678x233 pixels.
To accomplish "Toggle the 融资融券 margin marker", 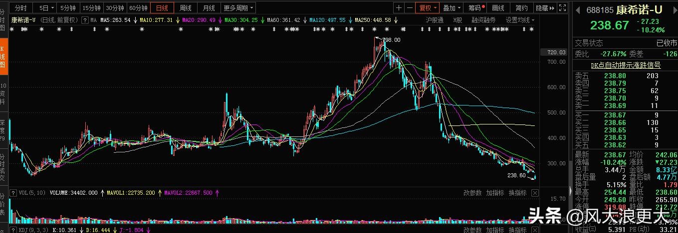I will tap(483, 20).
